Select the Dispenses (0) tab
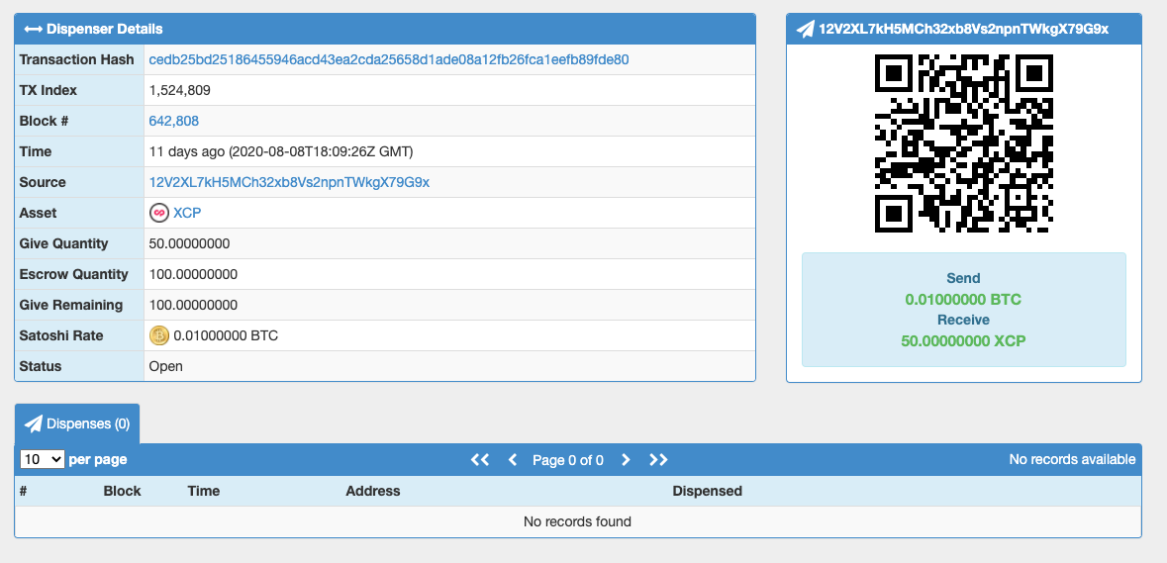 pyautogui.click(x=77, y=423)
